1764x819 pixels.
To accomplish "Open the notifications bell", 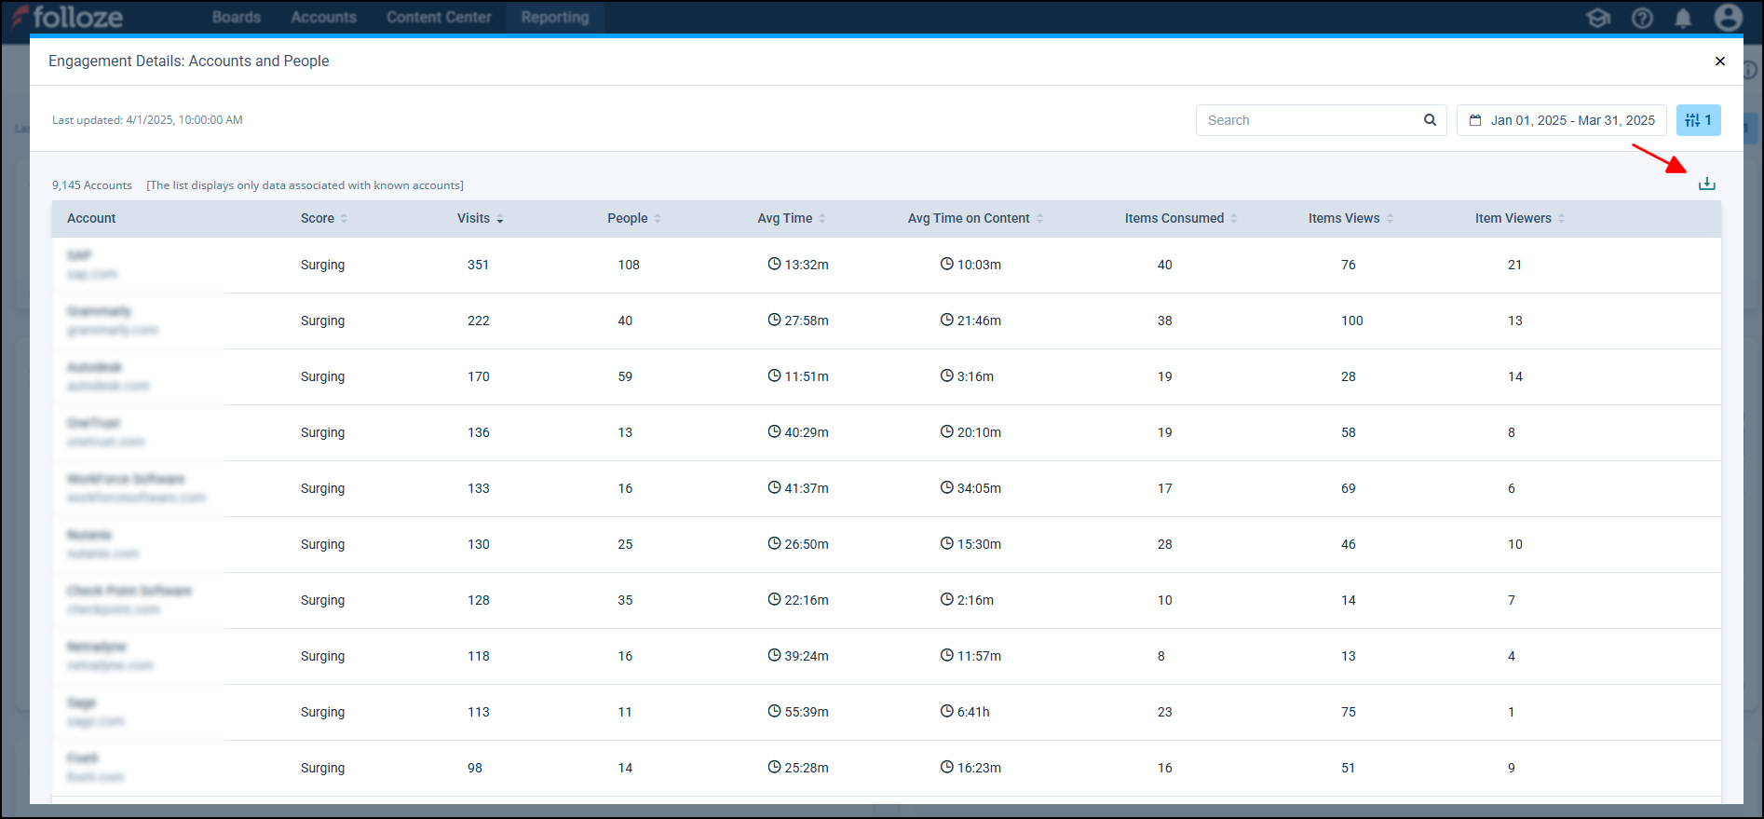I will click(1683, 18).
